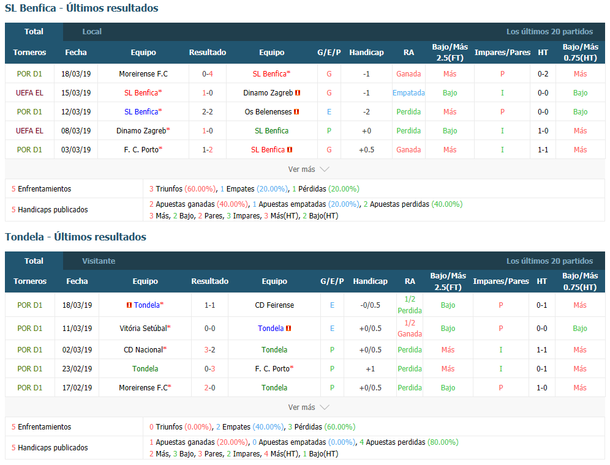Switch to the Local tab
Screen dimensions: 610x465
pos(92,31)
